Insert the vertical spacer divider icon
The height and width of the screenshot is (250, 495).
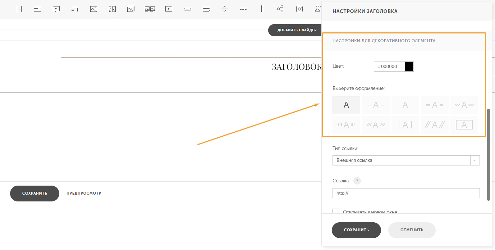pyautogui.click(x=225, y=9)
